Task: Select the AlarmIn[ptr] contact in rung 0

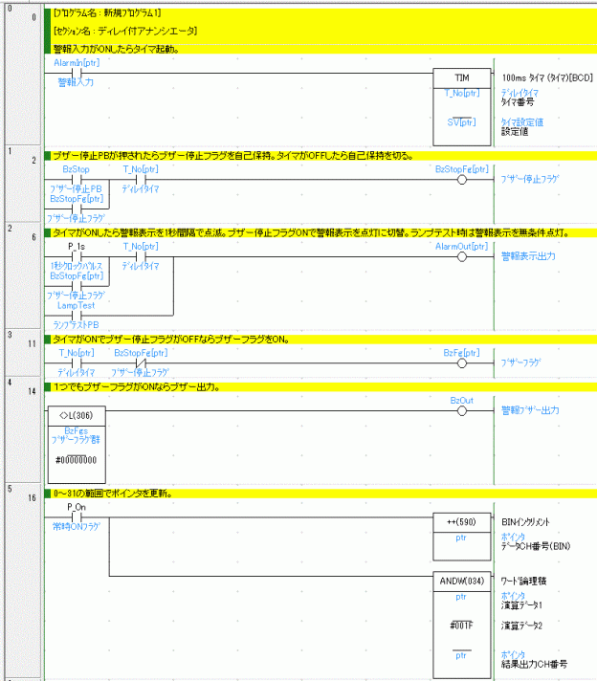Action: point(77,73)
